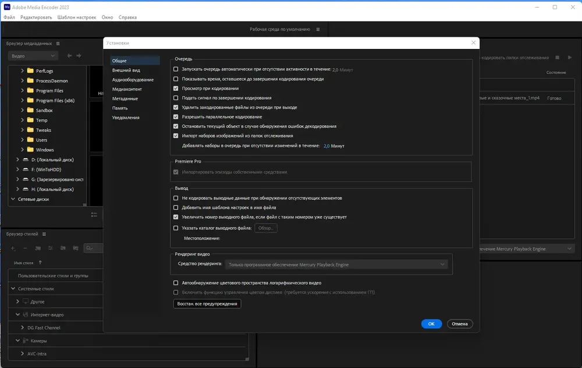Screen dimensions: 582x368
Task: Uncheck Удалить закодированные файлы из очереди
Action: (176, 107)
